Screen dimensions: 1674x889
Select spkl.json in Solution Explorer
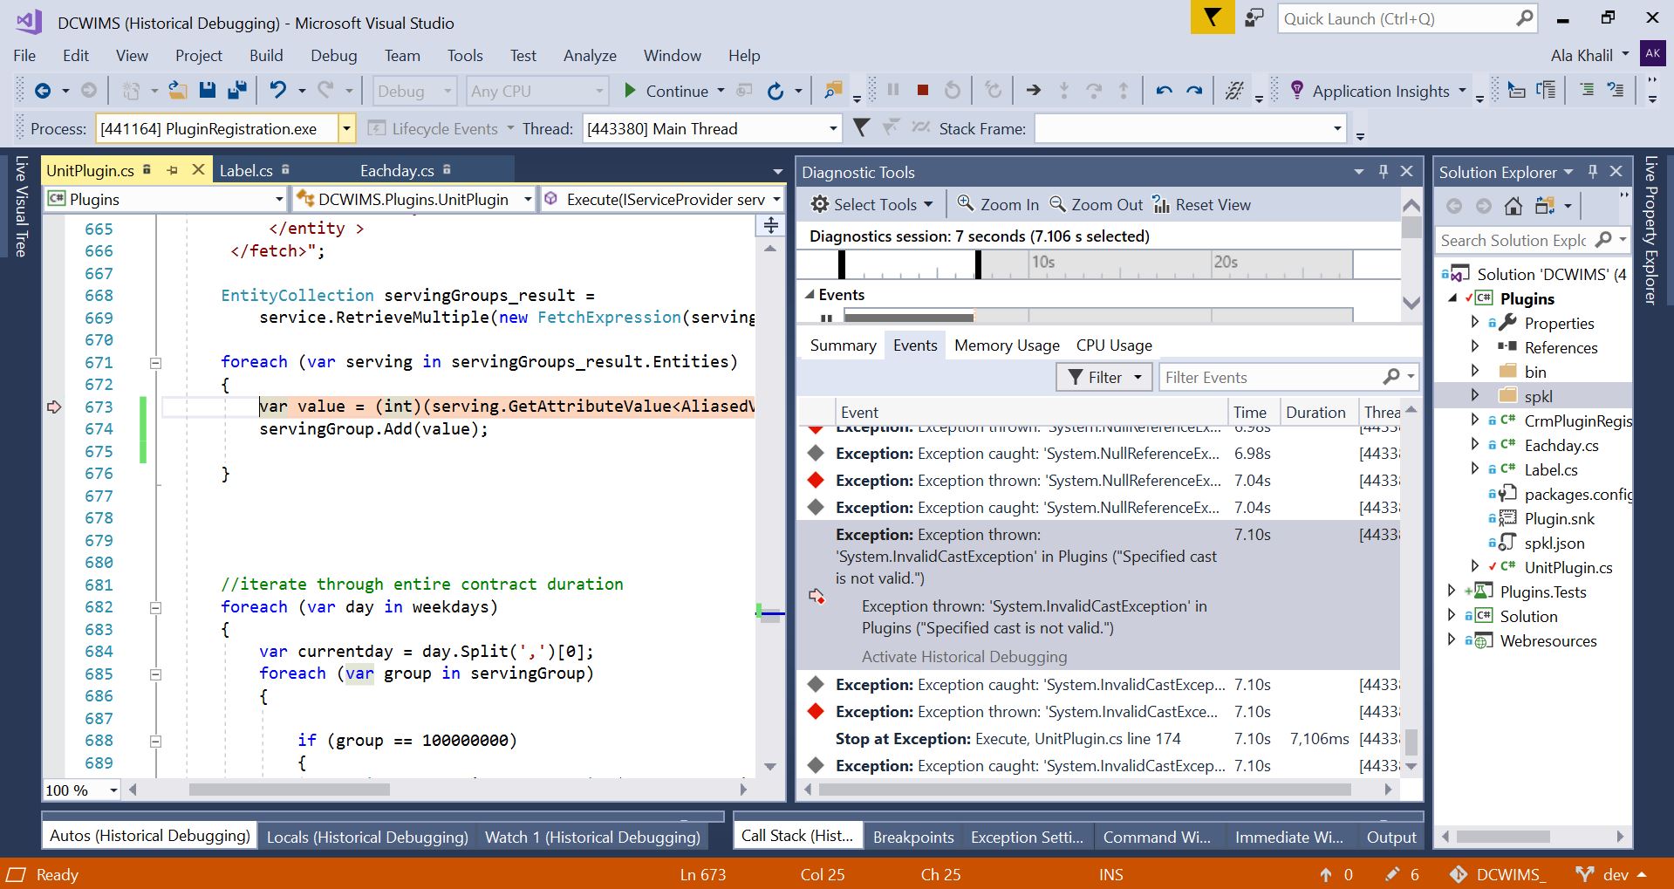1554,543
